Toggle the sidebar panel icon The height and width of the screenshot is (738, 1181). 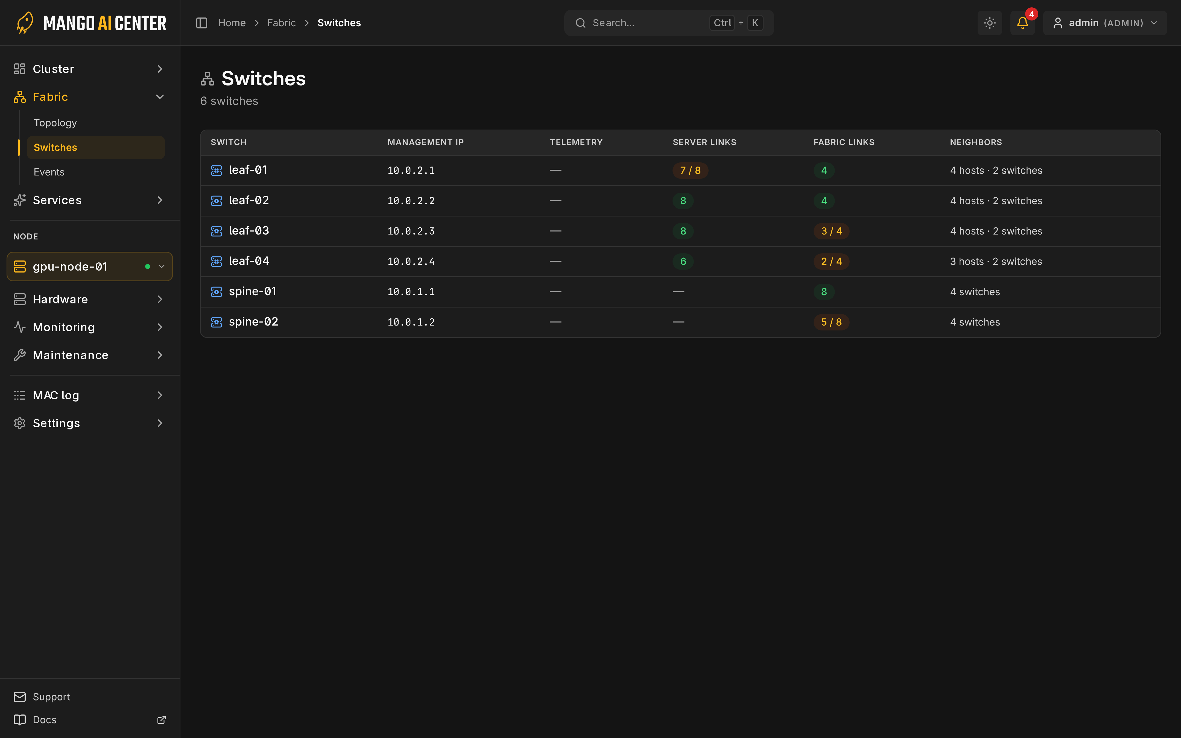pyautogui.click(x=201, y=23)
